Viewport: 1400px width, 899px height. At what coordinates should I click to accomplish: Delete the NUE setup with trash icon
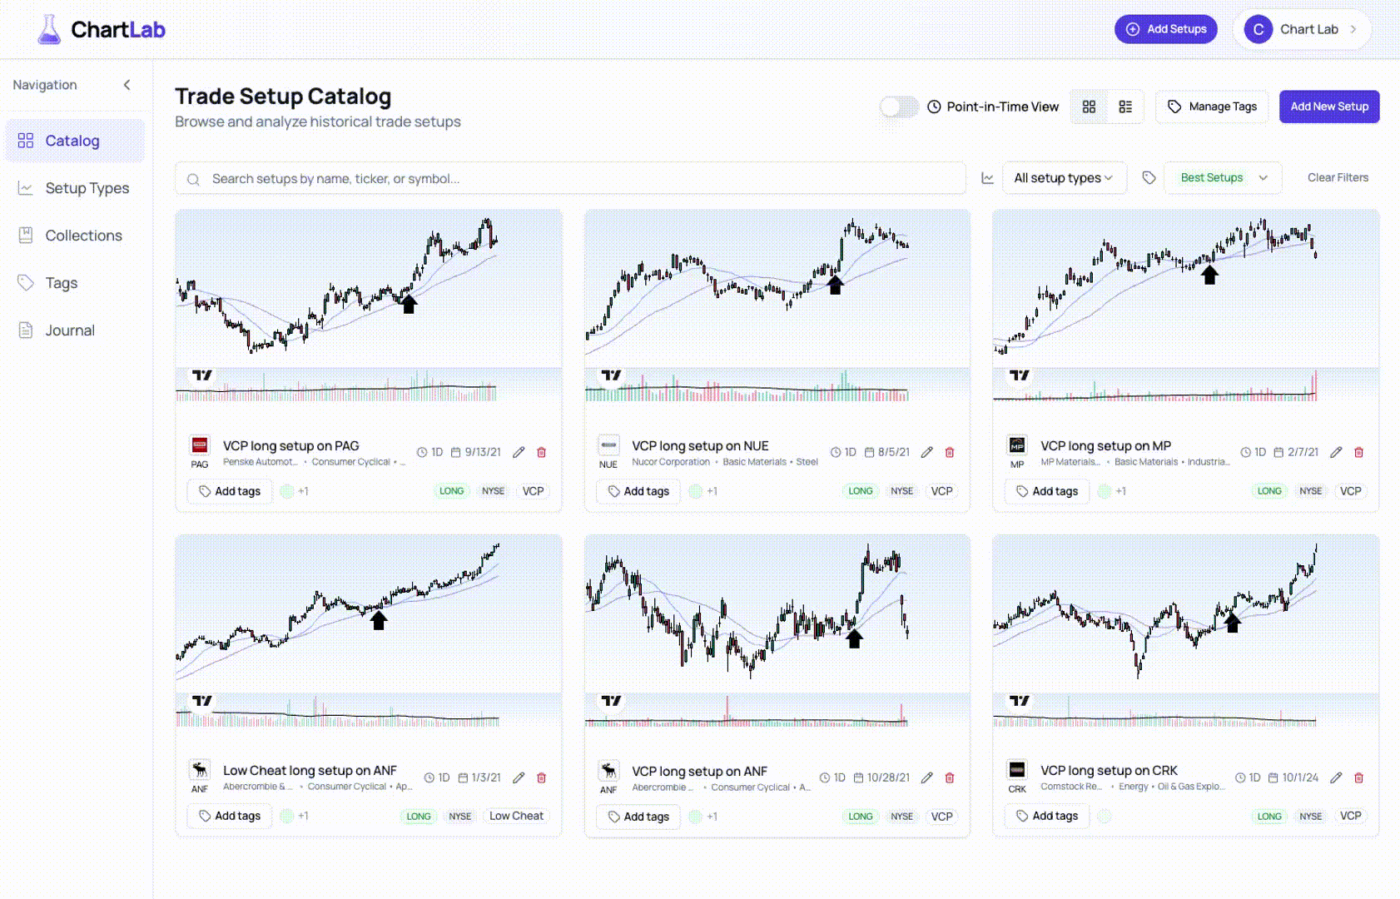(x=950, y=452)
